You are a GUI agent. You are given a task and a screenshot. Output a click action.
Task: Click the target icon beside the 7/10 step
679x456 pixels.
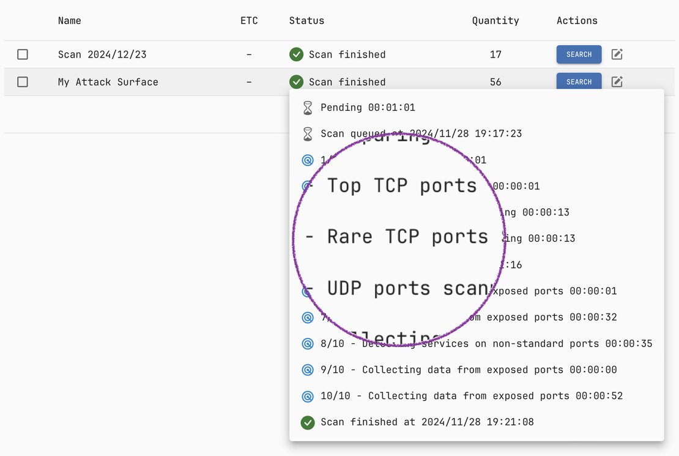pos(308,317)
